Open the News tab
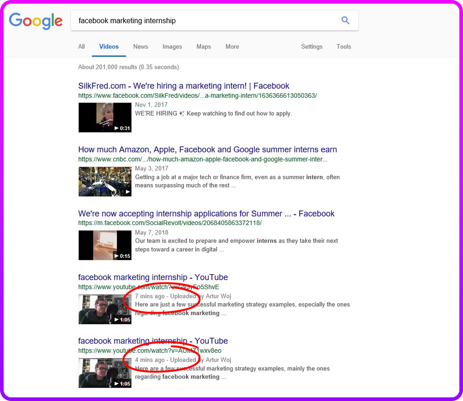Screen dimensions: 463x401 point(141,47)
